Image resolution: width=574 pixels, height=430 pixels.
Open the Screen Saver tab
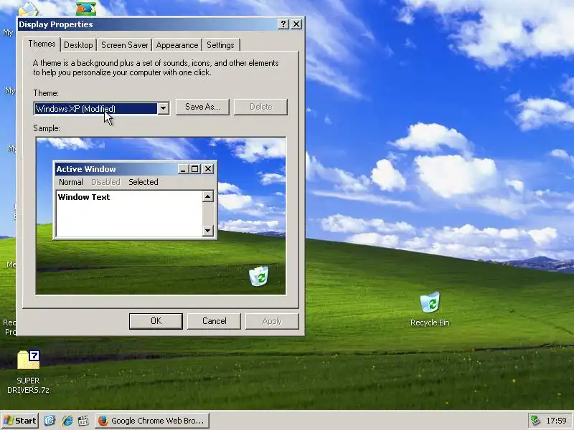click(124, 45)
